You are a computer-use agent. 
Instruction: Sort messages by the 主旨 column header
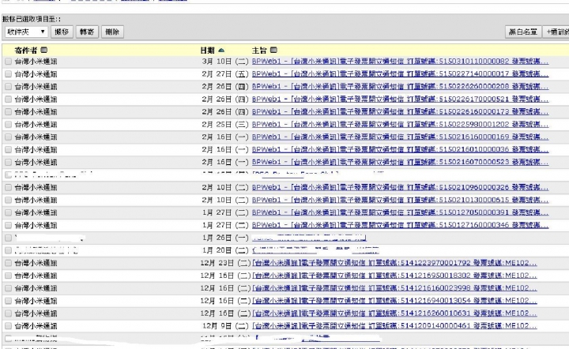pos(259,51)
